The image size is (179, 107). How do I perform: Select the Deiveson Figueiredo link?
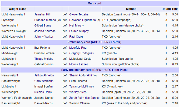(82, 20)
